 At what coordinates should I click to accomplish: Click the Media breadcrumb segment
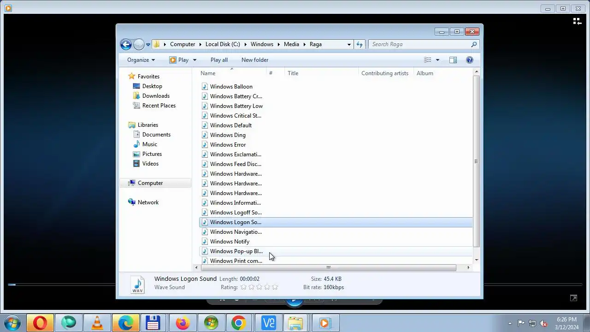tap(291, 44)
